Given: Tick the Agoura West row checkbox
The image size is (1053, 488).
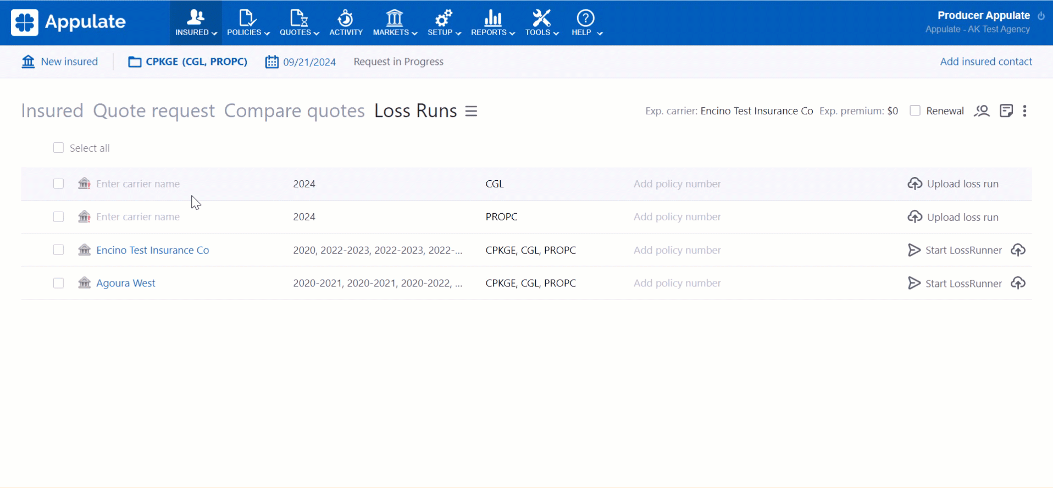Looking at the screenshot, I should point(58,283).
